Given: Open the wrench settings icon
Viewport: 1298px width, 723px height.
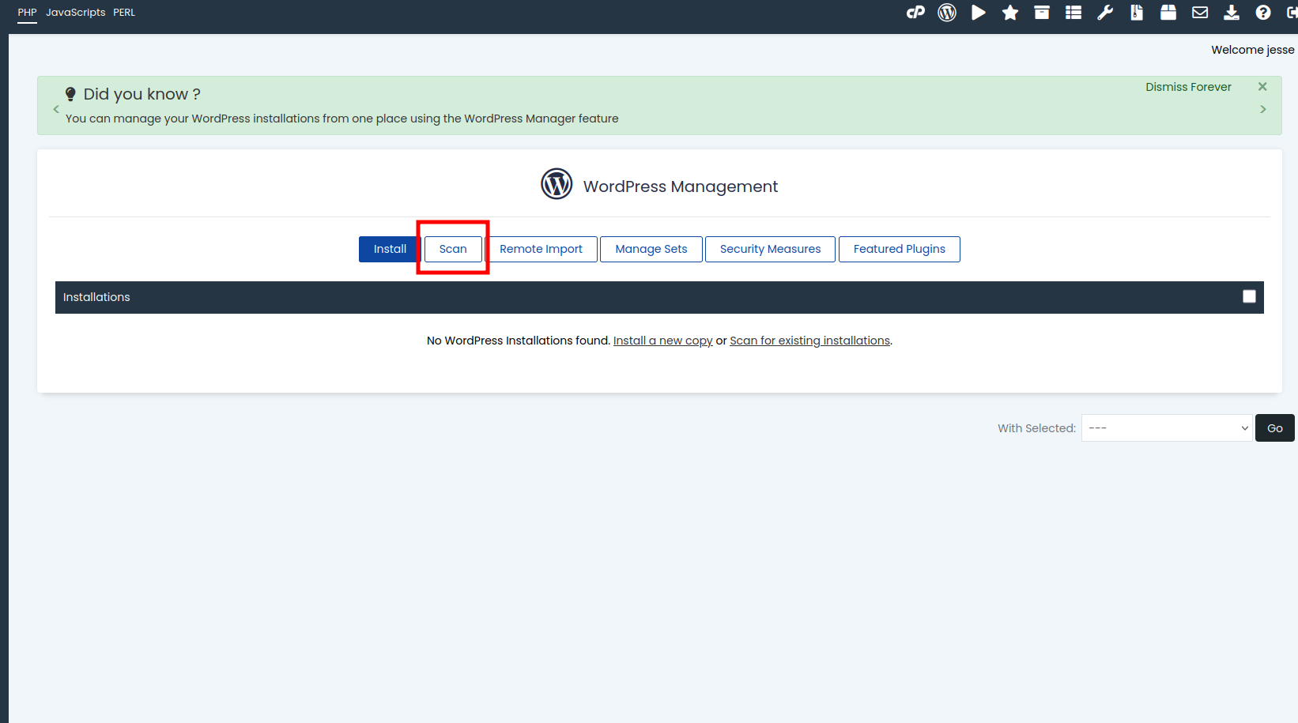Looking at the screenshot, I should (1105, 12).
